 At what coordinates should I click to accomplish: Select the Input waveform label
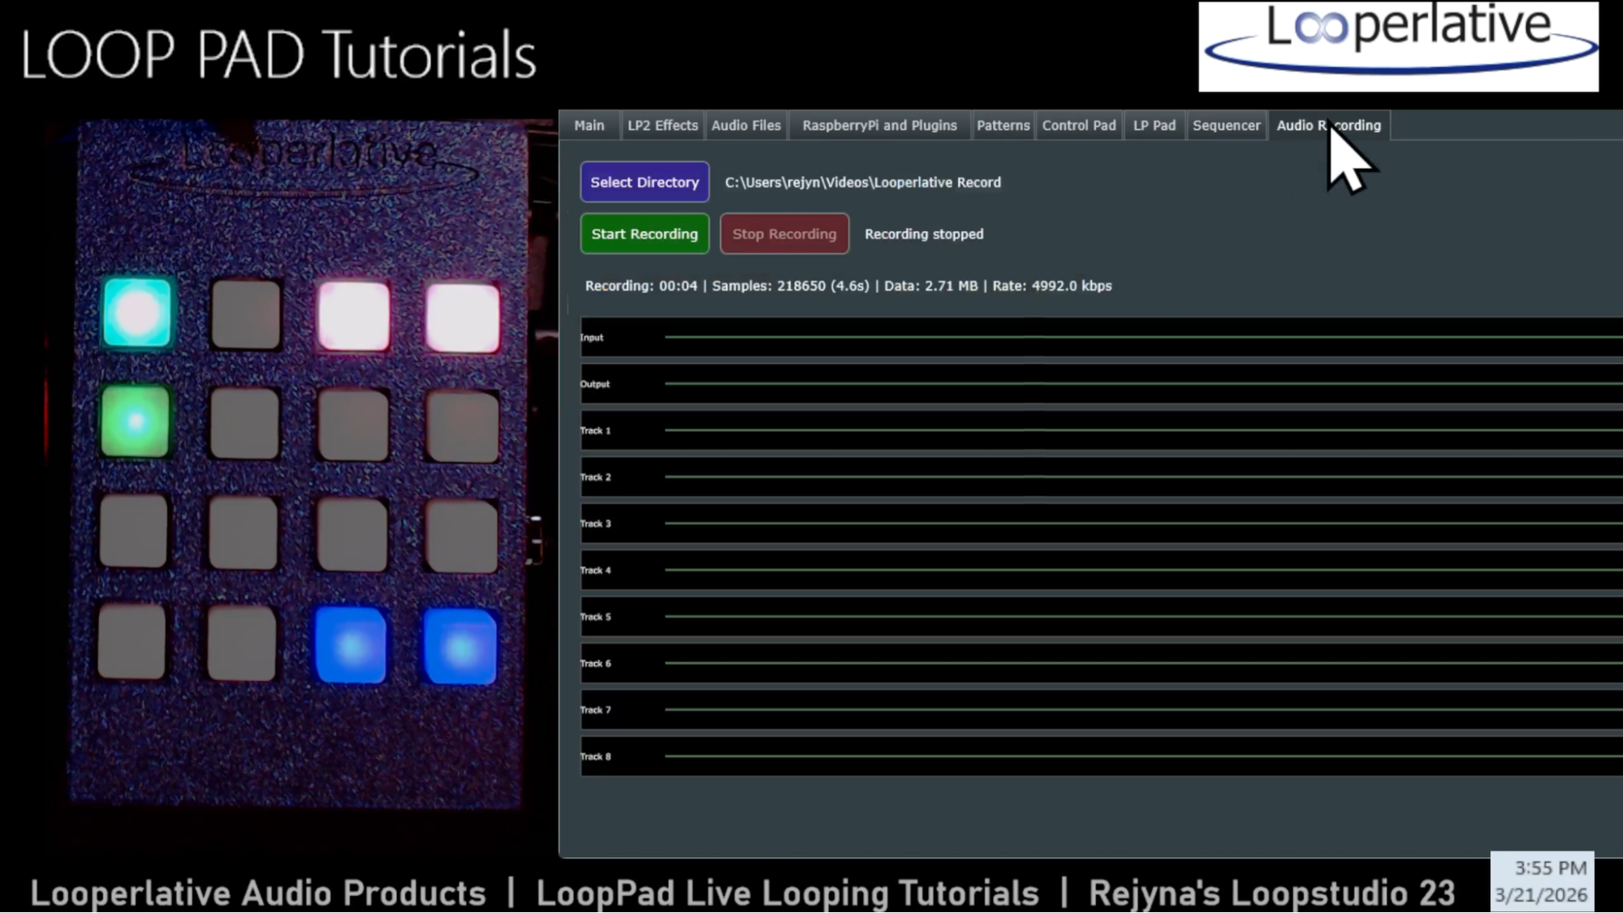coord(592,338)
